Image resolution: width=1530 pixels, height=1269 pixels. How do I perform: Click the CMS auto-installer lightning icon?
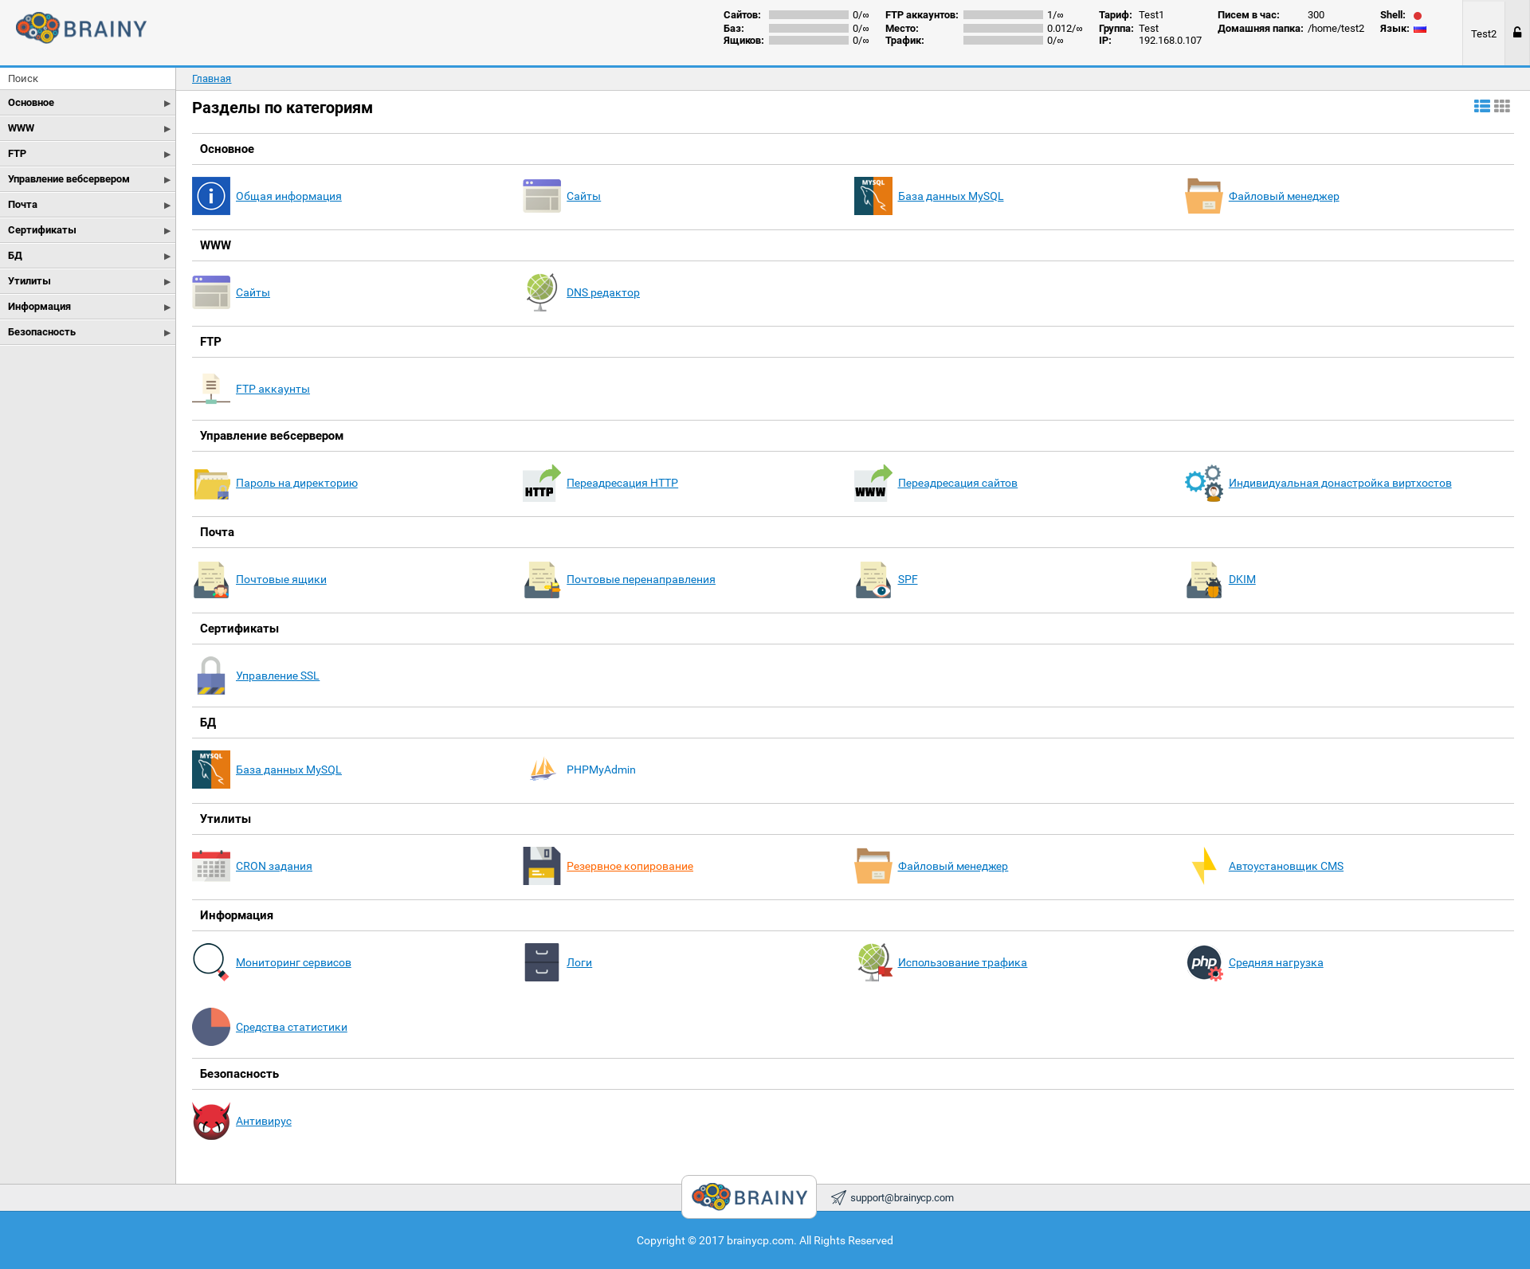(x=1203, y=866)
